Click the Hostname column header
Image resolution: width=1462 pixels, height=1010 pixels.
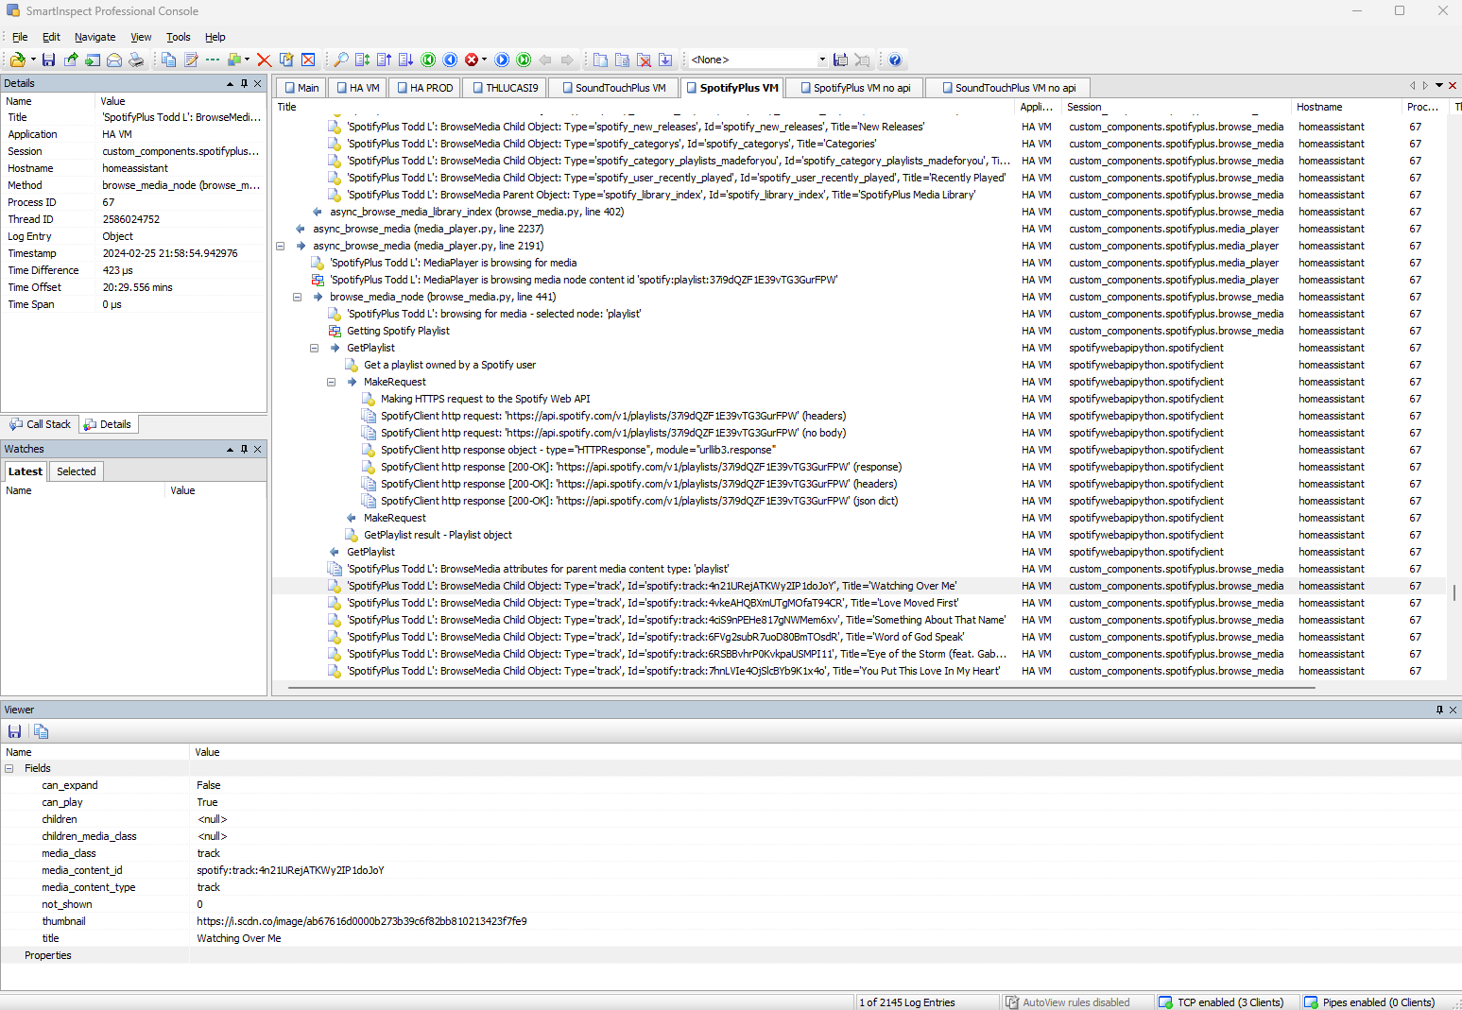tap(1347, 107)
